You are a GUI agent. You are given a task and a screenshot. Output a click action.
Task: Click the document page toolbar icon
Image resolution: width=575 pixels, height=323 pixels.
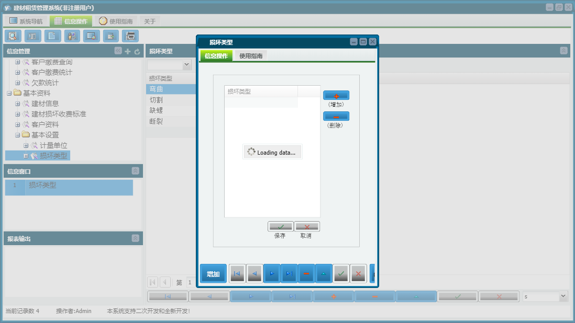click(x=52, y=36)
